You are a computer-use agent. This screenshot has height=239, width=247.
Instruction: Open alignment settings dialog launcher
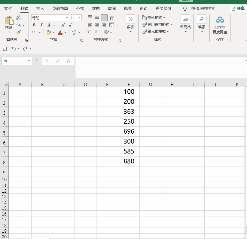(120, 40)
